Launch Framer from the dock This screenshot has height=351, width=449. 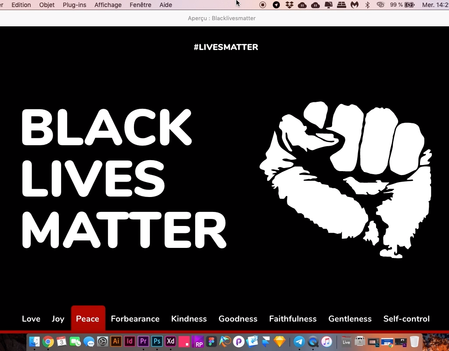(x=266, y=341)
